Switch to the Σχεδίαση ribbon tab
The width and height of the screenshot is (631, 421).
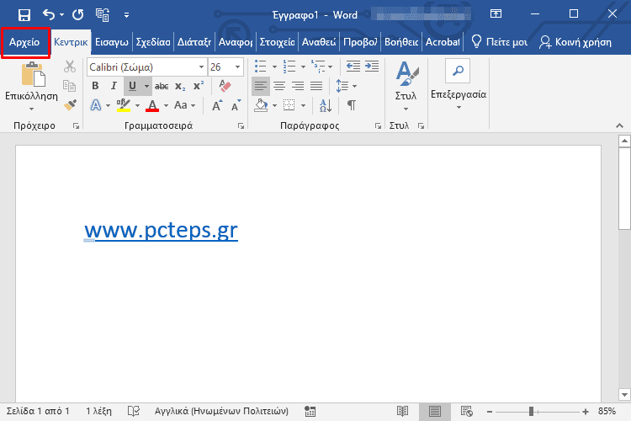click(153, 42)
